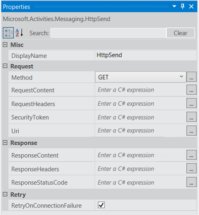
Task: Open the Method dropdown showing GET
Action: pyautogui.click(x=140, y=77)
